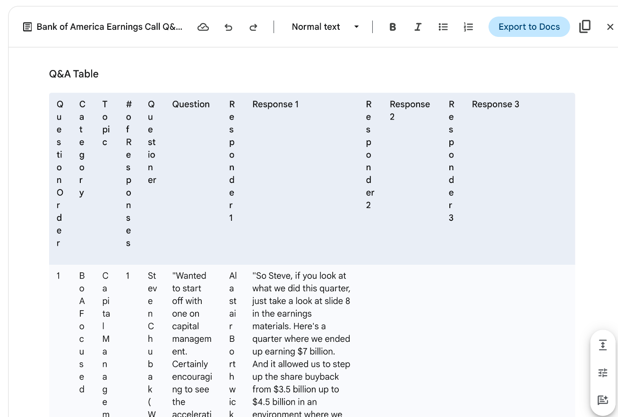Toggle italic formatting
This screenshot has width=618, height=417.
tap(418, 27)
